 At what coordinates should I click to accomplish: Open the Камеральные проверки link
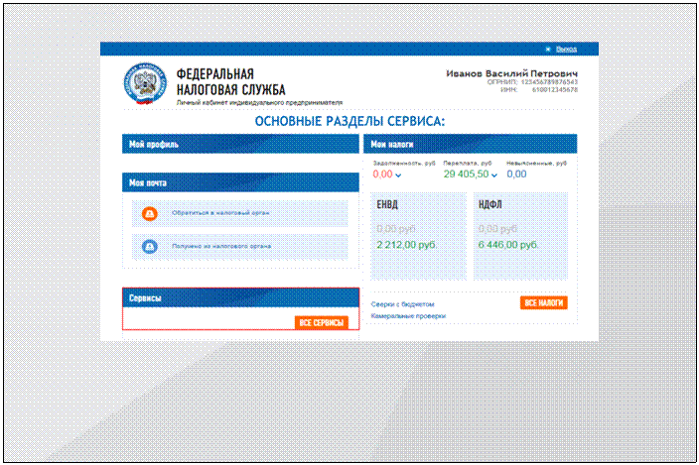(408, 316)
